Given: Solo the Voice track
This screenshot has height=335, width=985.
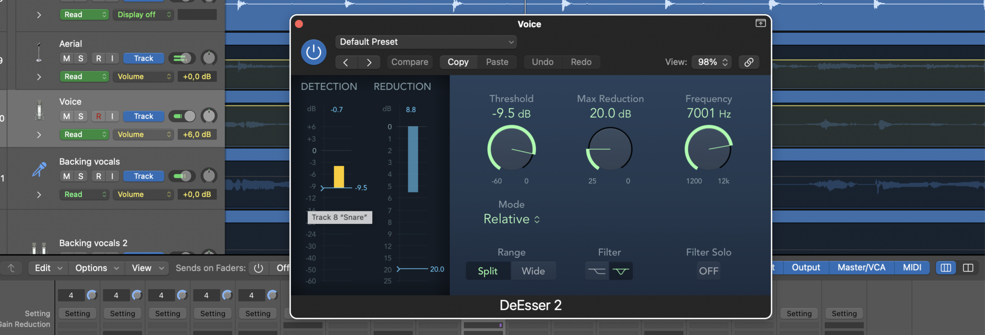Looking at the screenshot, I should pos(80,116).
